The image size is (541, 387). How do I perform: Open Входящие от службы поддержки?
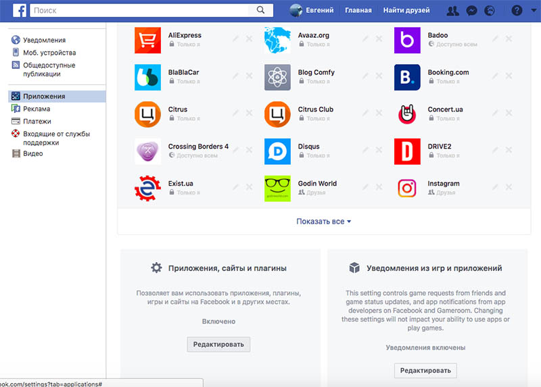(x=56, y=138)
